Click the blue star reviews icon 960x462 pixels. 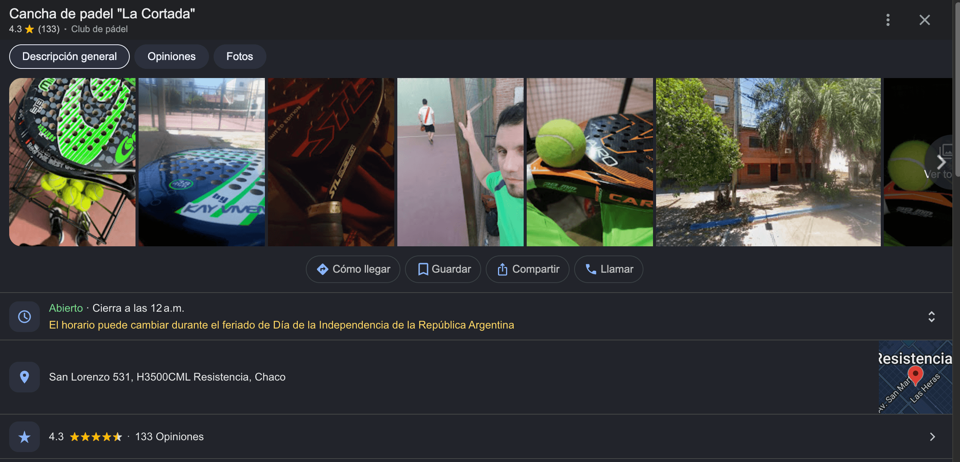point(24,437)
